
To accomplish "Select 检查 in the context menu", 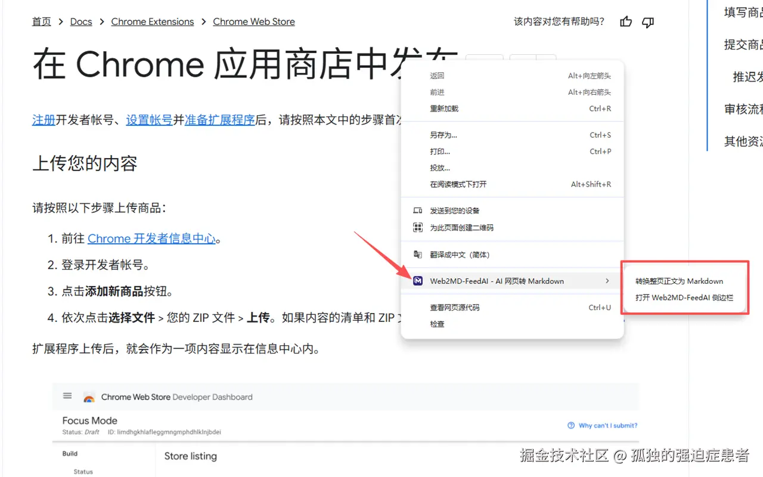I will click(x=512, y=324).
